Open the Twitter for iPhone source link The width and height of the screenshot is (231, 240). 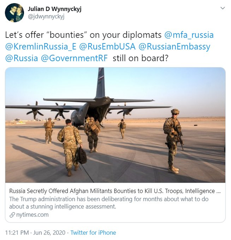click(93, 233)
